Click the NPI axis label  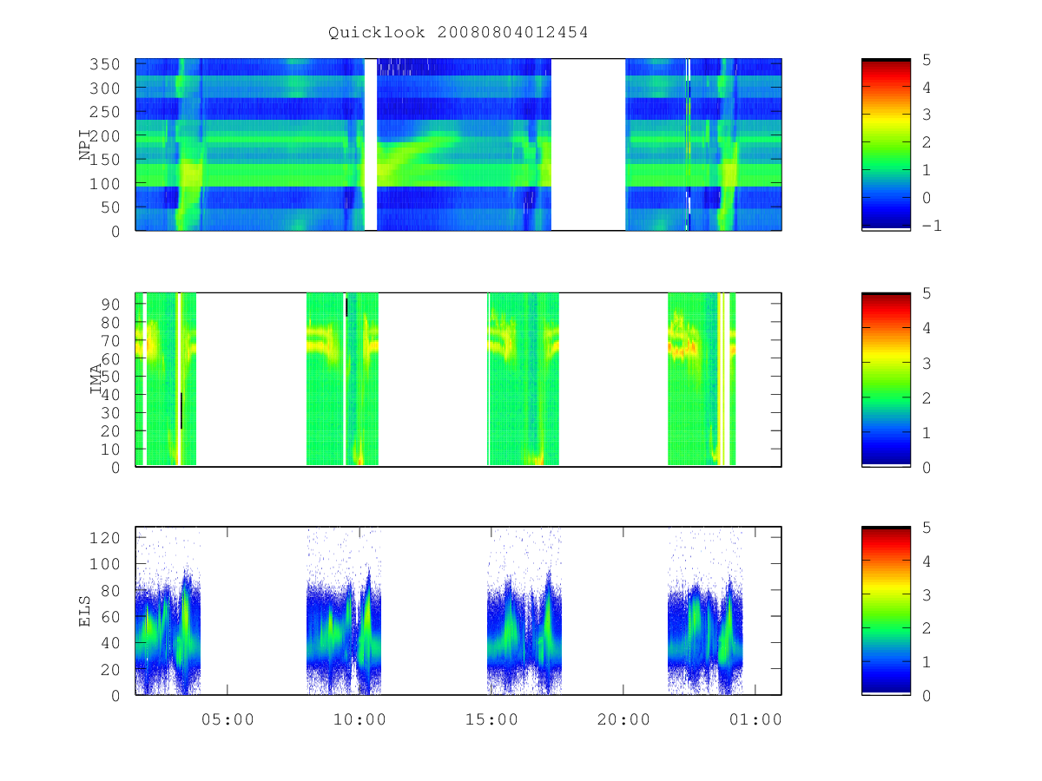[x=86, y=145]
